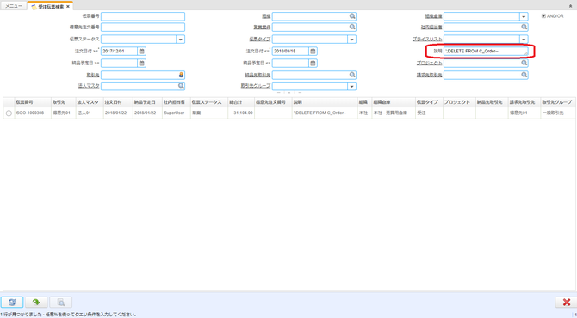Screen dimensions: 577x318
Task: Click the red X cancel button
Action: click(567, 302)
